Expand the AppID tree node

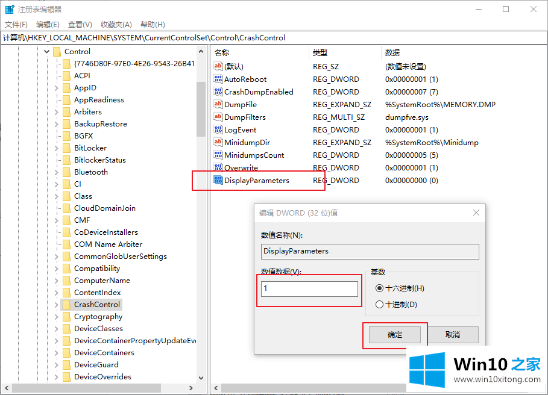point(56,89)
